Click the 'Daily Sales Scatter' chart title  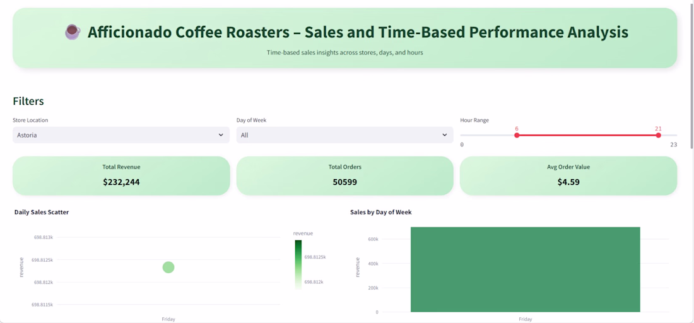42,213
